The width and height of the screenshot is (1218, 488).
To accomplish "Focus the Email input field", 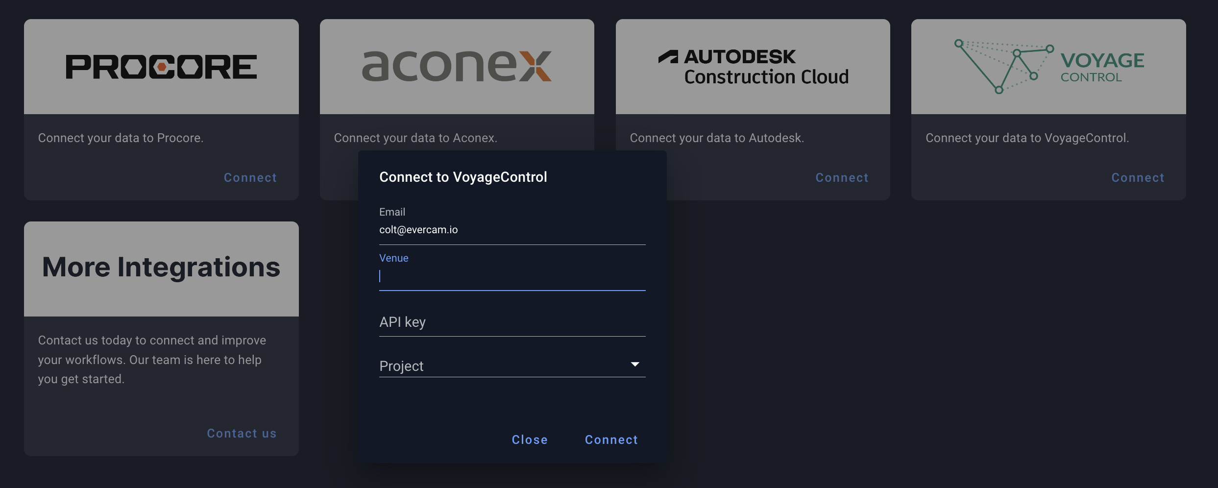I will (x=512, y=230).
